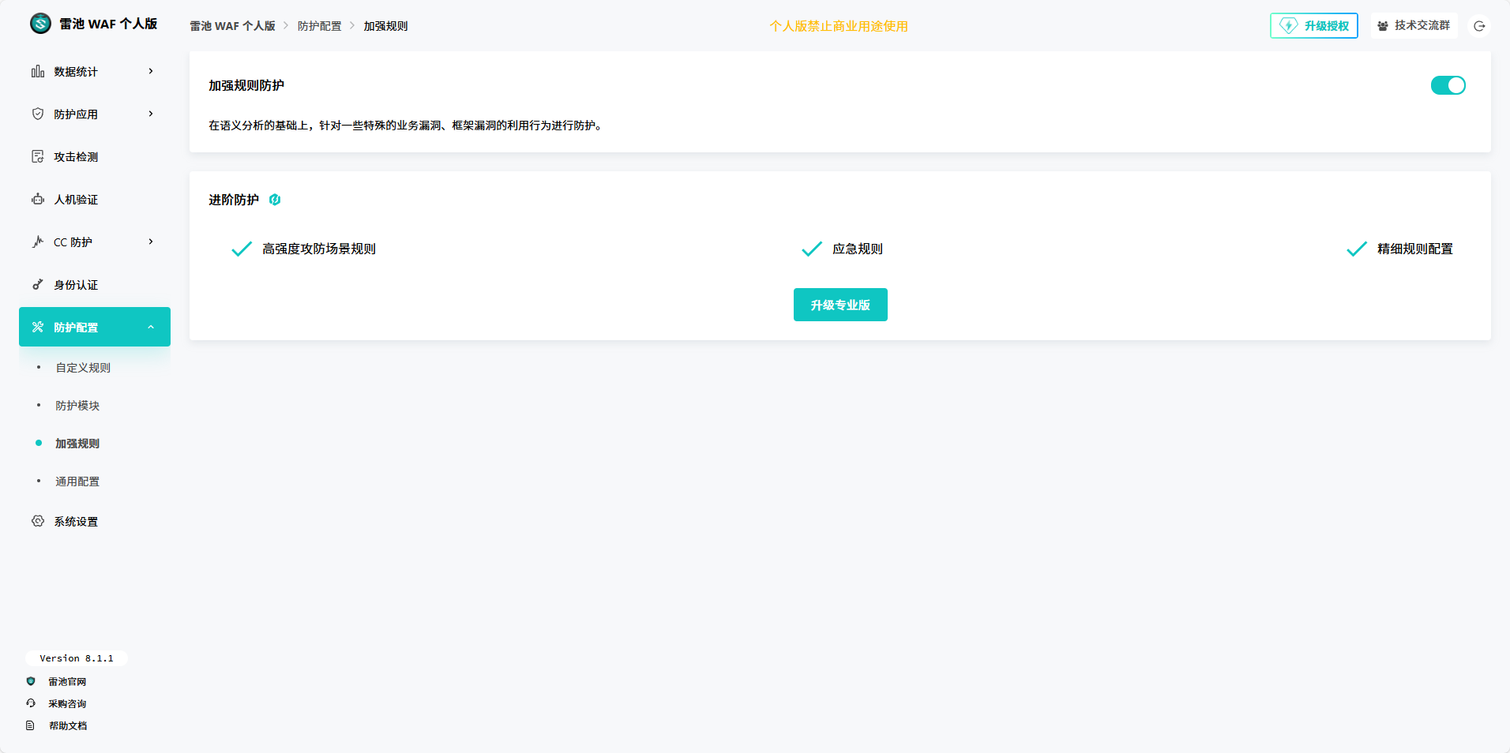Viewport: 1510px width, 753px height.
Task: Click the lightning diamond icon in 升级授权
Action: pyautogui.click(x=1288, y=26)
